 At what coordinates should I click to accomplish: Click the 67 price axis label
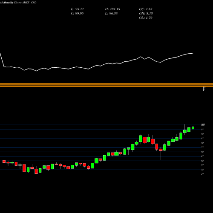[202, 156]
